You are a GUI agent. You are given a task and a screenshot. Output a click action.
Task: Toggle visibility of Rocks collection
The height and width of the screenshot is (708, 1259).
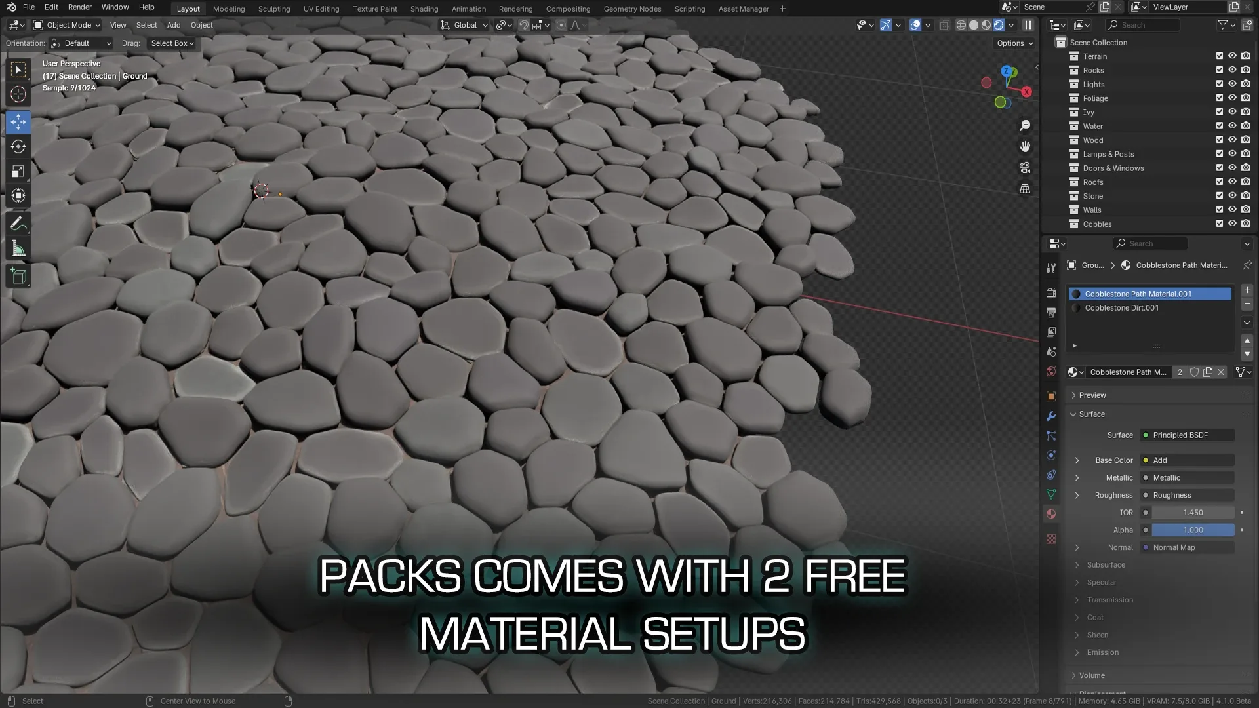1233,70
